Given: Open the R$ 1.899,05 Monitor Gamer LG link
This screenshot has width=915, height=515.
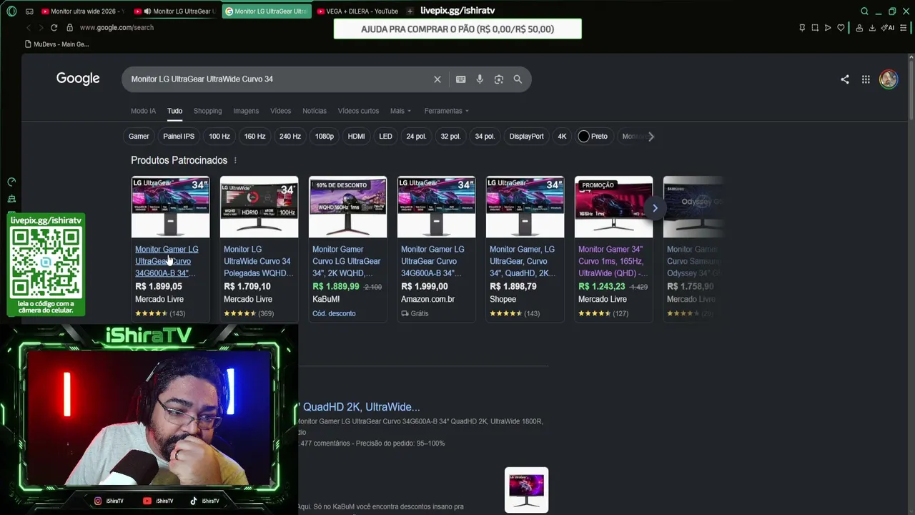Looking at the screenshot, I should coord(167,261).
